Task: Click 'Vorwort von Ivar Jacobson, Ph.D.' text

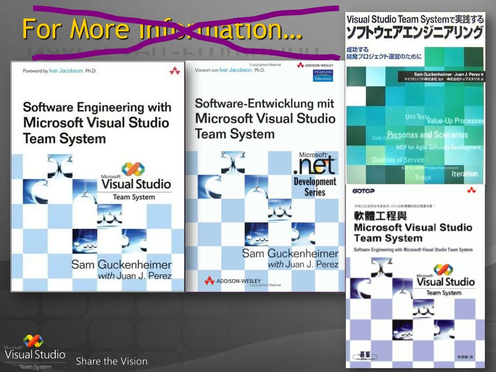Action: [x=230, y=70]
